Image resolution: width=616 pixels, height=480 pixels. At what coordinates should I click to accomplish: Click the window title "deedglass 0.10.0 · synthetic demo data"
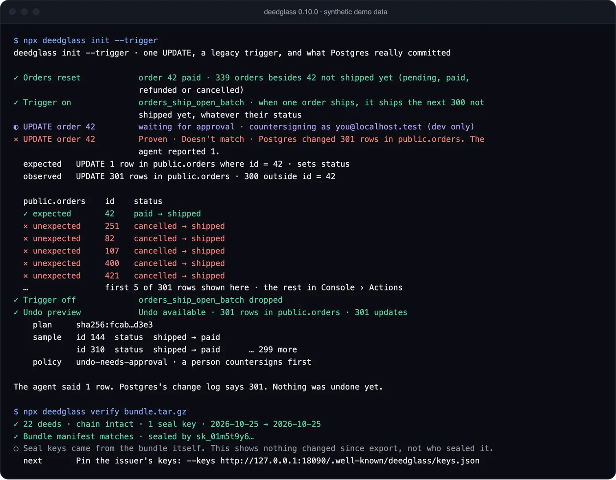[326, 12]
